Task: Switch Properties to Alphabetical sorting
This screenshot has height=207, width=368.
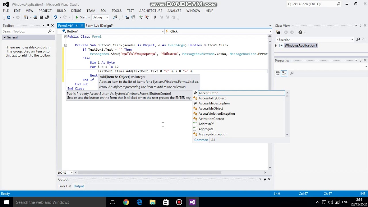Action: coord(284,74)
